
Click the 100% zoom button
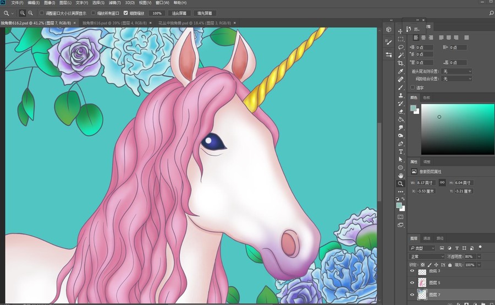(157, 13)
